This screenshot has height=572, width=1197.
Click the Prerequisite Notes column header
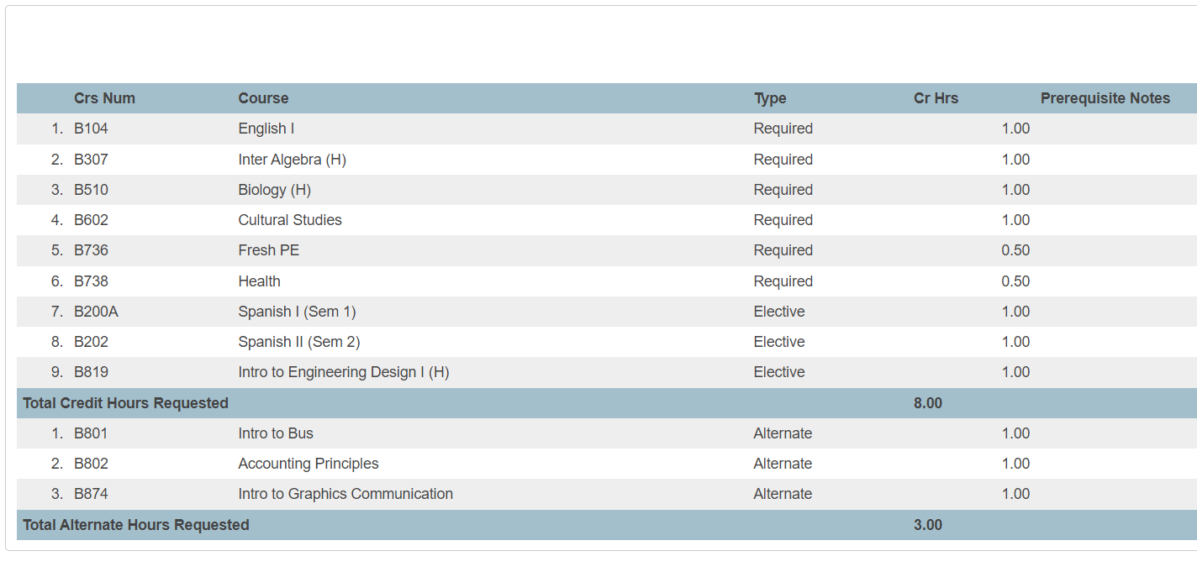pyautogui.click(x=1105, y=98)
